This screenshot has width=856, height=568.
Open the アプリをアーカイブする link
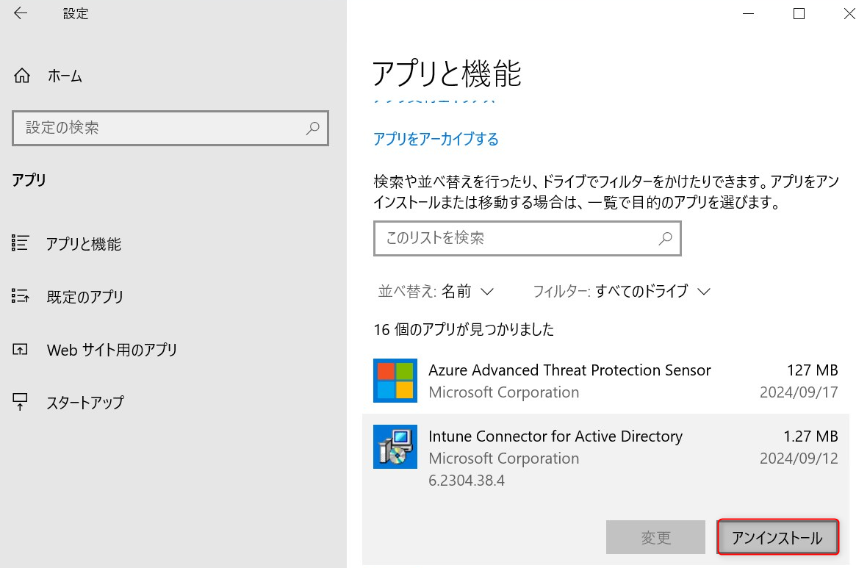[x=436, y=140]
